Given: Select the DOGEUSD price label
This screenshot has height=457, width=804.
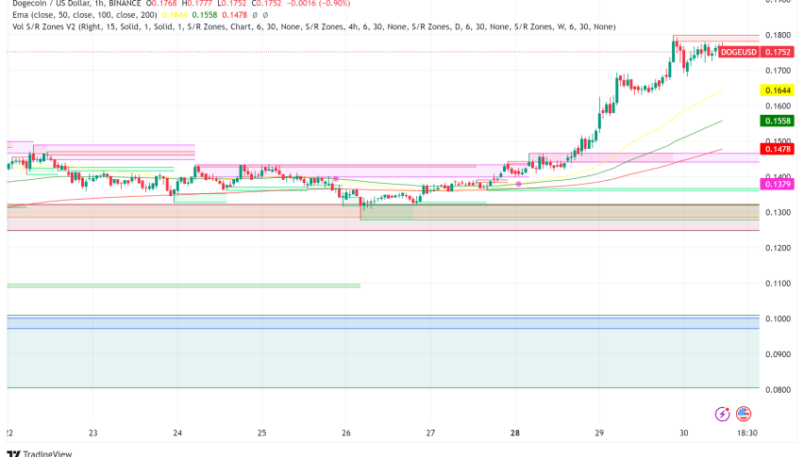Looking at the screenshot, I should click(x=738, y=52).
